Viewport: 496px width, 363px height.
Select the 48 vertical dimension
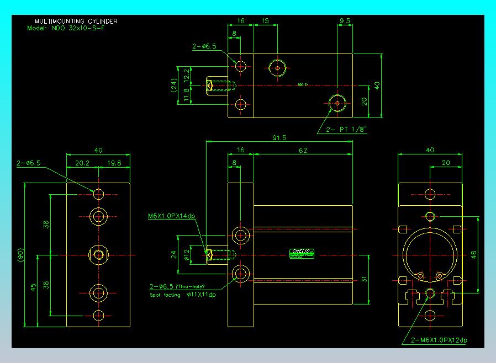tap(473, 255)
